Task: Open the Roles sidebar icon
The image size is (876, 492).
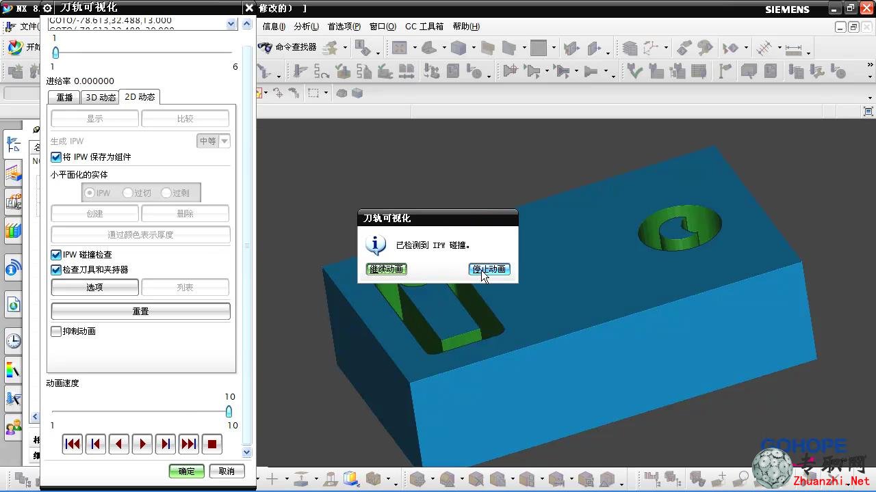Action: point(13,428)
